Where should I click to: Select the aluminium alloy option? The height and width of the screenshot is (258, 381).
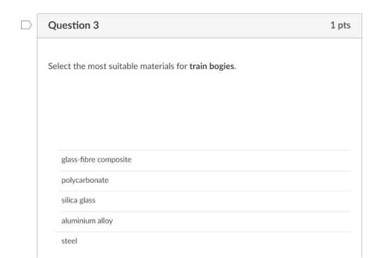pyautogui.click(x=87, y=221)
